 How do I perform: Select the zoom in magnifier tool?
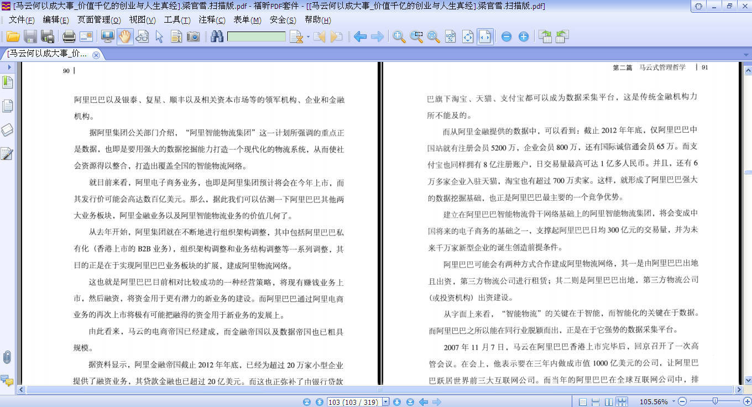pos(399,36)
